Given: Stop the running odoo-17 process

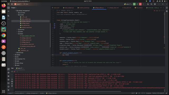Looking at the screenshot, I should tap(140, 4).
